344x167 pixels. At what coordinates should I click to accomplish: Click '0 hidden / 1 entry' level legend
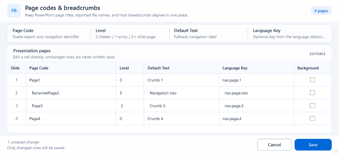(x=125, y=37)
